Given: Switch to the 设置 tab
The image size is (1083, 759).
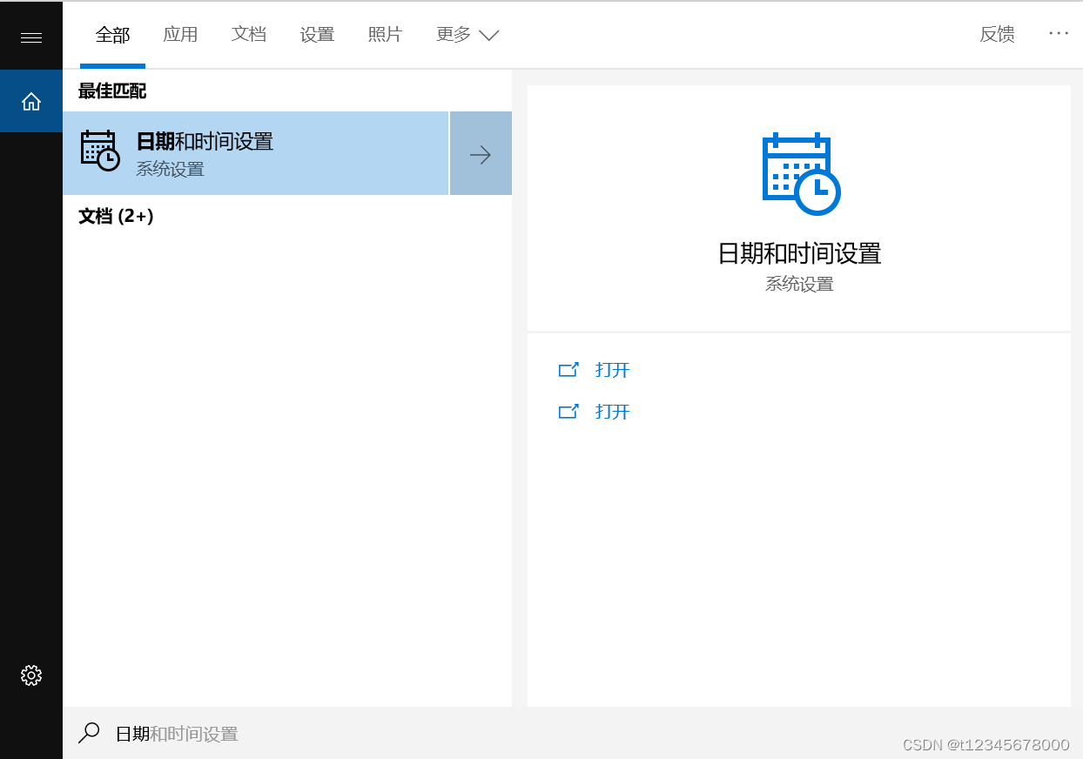Looking at the screenshot, I should [317, 34].
